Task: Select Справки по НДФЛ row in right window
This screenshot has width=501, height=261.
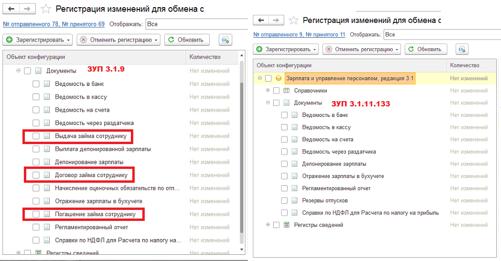Action: tap(375, 213)
